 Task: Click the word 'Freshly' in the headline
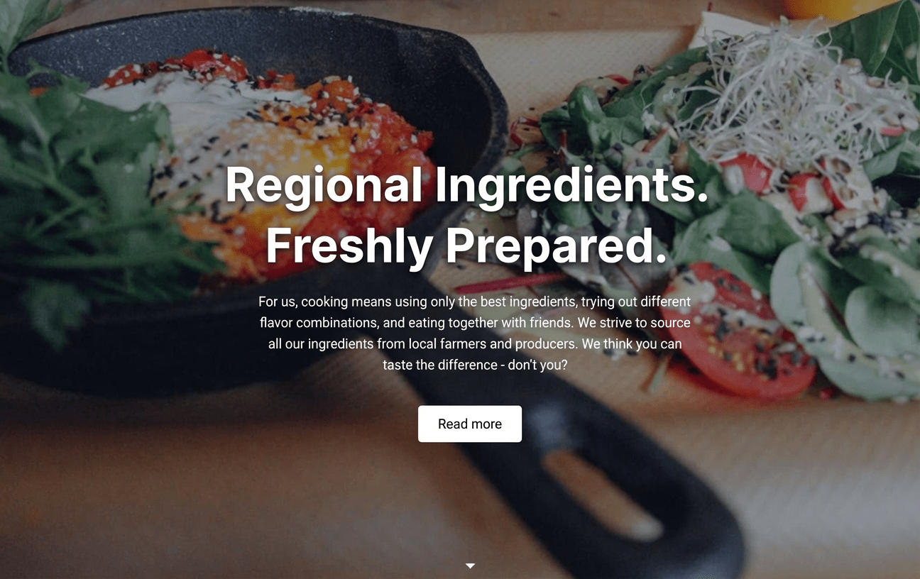click(349, 246)
